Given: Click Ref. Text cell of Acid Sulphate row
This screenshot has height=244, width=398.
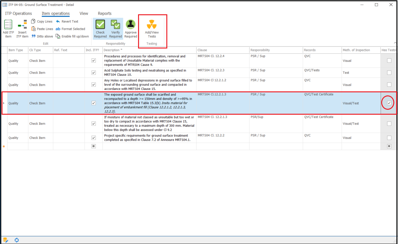Looking at the screenshot, I should [69, 73].
